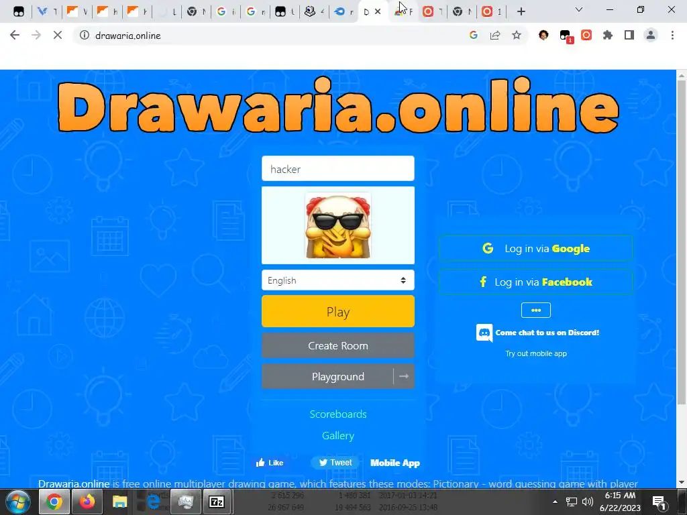687x515 pixels.
Task: Switch to the tab with blue V icon
Action: tap(47, 12)
